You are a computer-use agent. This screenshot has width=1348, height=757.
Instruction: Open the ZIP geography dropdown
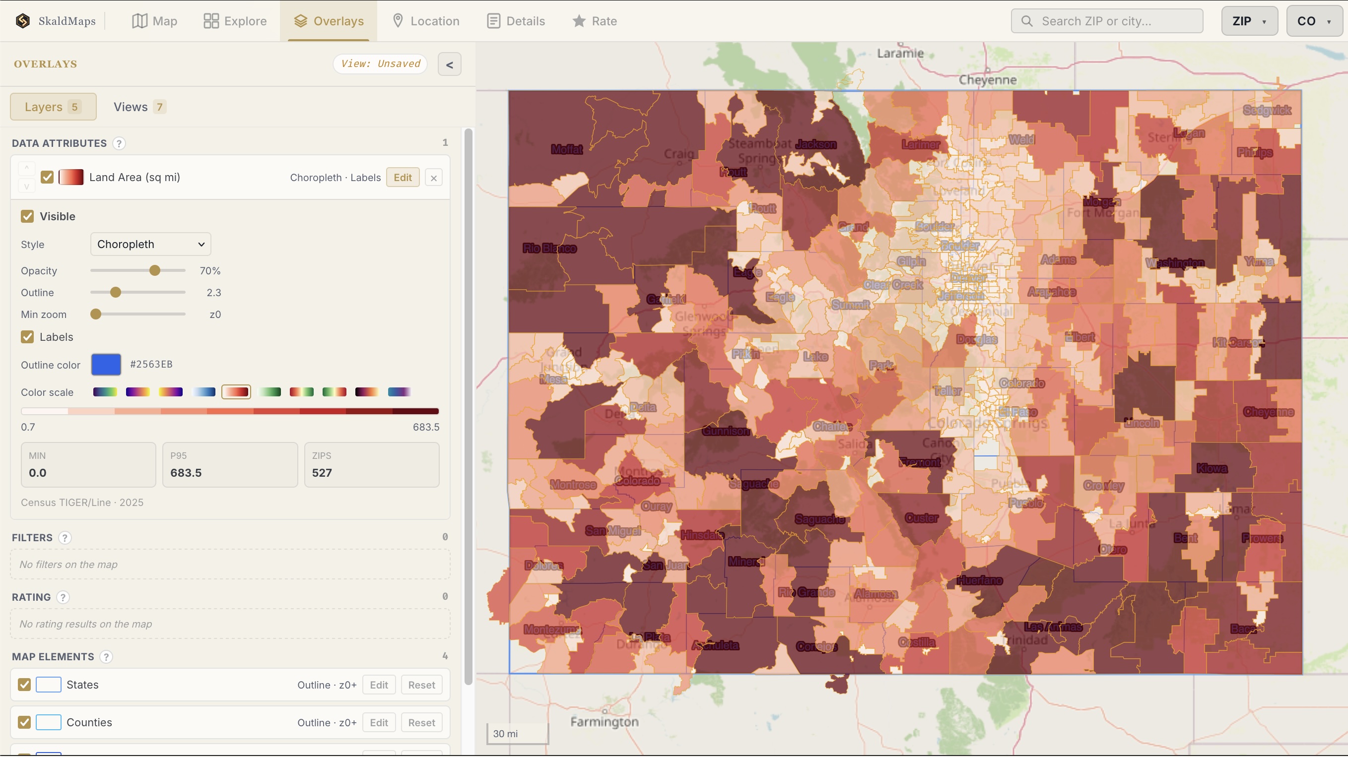(x=1250, y=21)
